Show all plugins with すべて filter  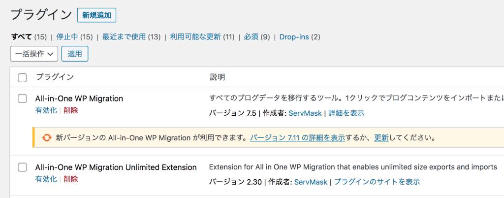coord(21,37)
